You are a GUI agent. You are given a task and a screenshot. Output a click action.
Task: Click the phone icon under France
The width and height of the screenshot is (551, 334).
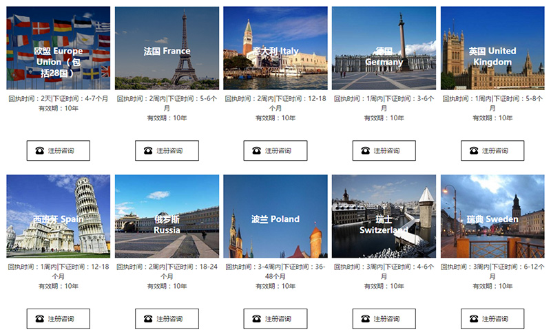point(148,151)
